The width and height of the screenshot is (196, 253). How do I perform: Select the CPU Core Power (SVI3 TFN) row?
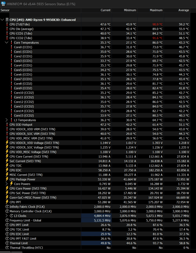coord(95,188)
